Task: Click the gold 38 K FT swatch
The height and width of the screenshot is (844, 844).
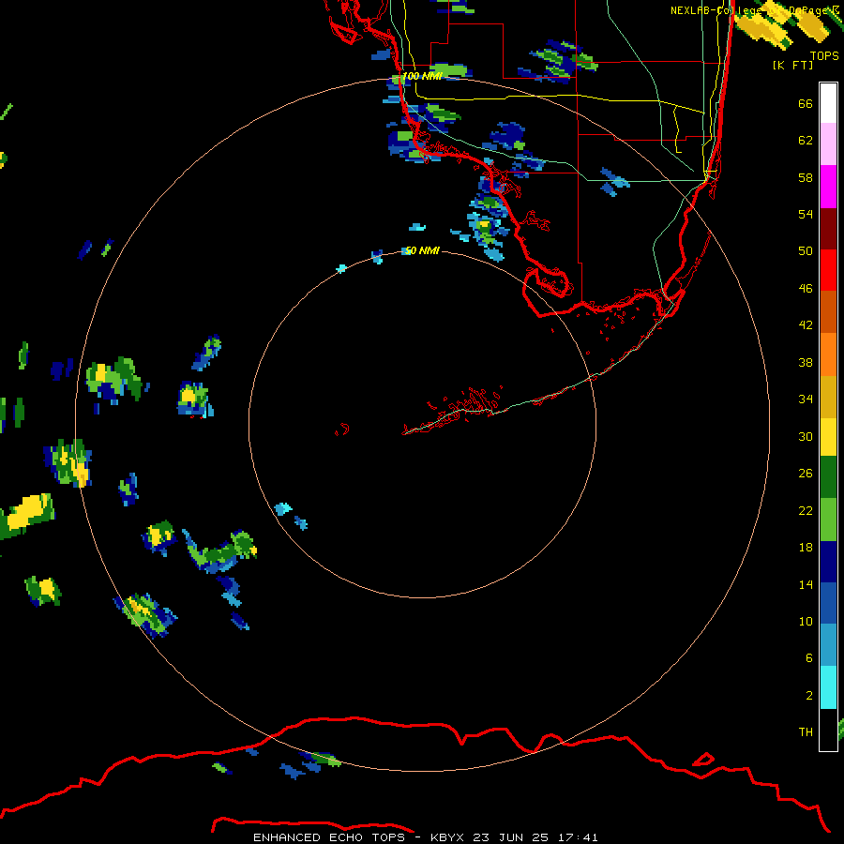Action: click(828, 397)
